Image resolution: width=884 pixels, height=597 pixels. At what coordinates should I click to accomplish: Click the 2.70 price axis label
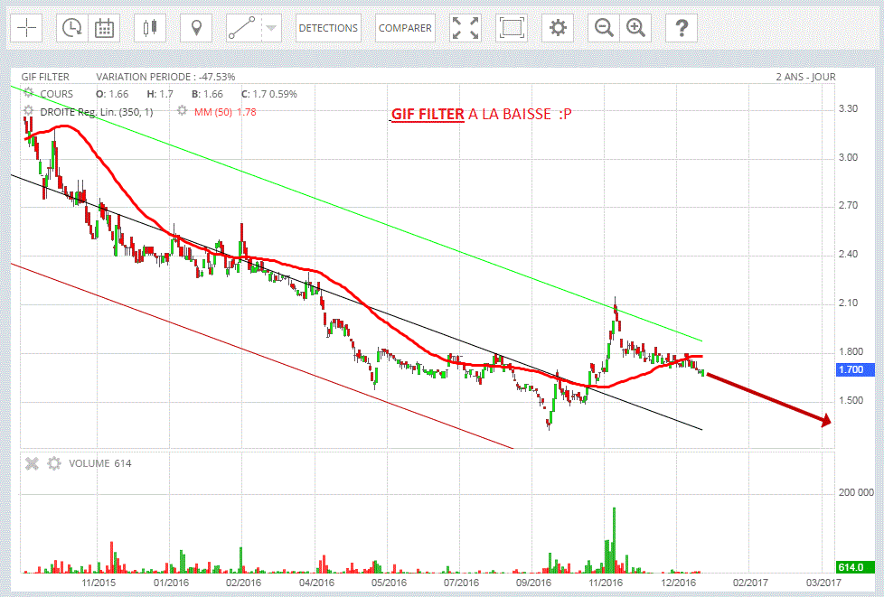point(849,206)
